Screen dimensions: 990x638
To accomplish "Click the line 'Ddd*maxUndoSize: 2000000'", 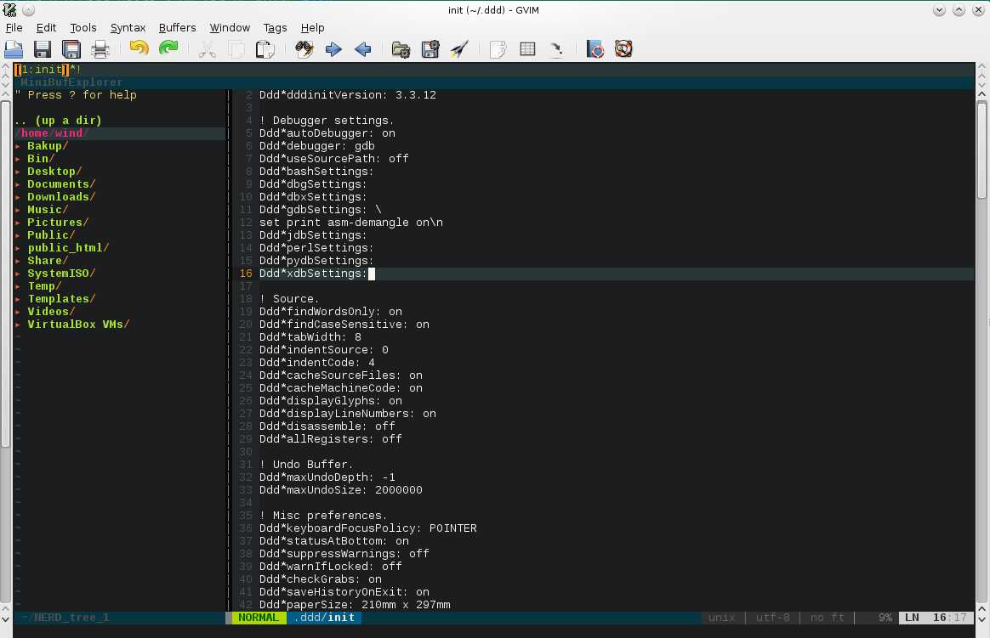I will 341,490.
